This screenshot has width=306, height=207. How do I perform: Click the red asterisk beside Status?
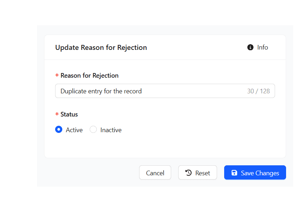click(x=57, y=114)
